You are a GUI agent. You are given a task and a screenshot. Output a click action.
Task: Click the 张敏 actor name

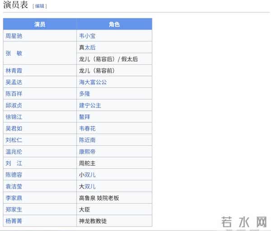point(14,53)
